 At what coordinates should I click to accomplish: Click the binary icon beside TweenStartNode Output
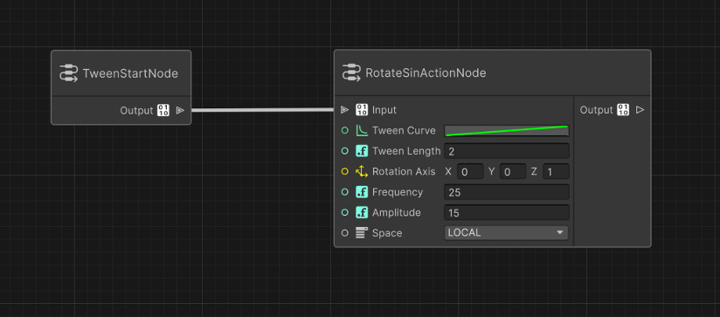tap(163, 110)
